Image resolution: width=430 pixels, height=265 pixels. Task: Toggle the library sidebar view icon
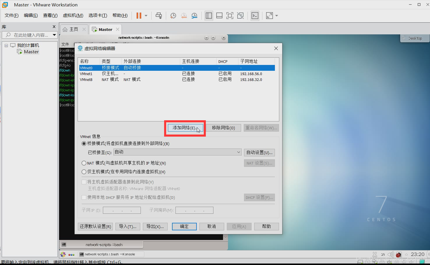click(x=209, y=16)
